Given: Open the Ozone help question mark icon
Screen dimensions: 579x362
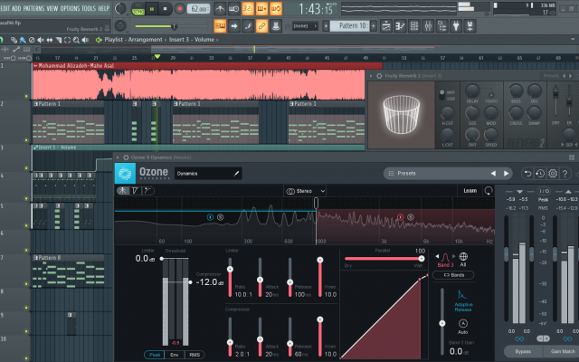Looking at the screenshot, I should (x=565, y=173).
